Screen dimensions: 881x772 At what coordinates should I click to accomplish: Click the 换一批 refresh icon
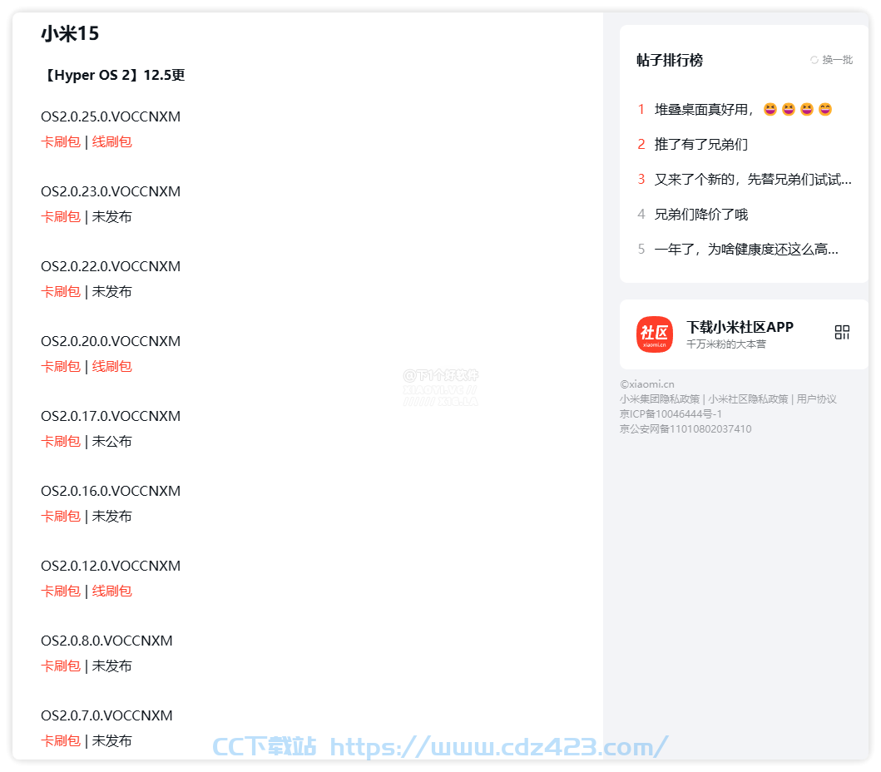(814, 60)
